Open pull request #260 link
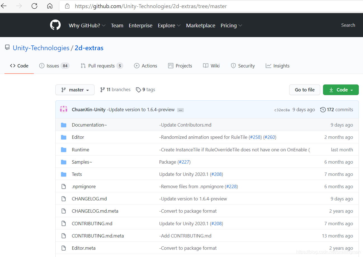Viewport: 363px width, 257px height. click(x=270, y=137)
